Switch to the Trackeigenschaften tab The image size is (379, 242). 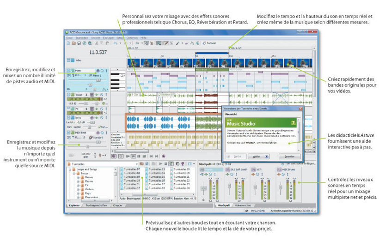96,206
